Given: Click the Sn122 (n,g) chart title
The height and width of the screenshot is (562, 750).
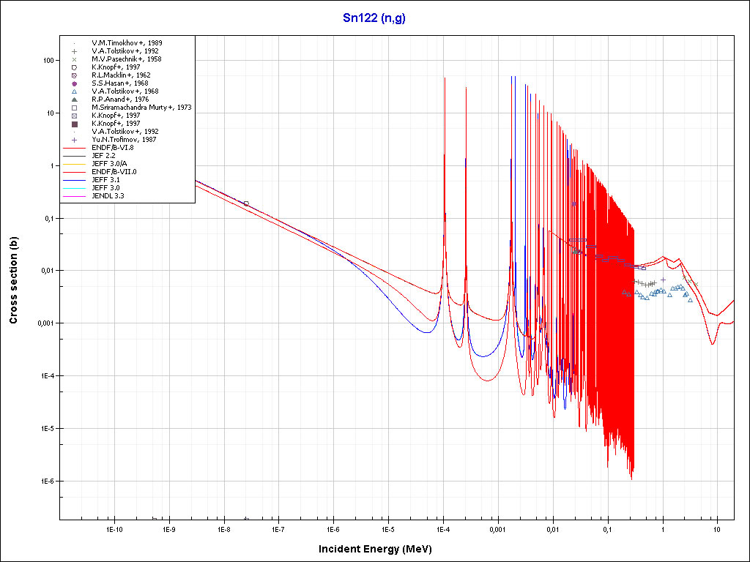Looking at the screenshot, I should (374, 18).
